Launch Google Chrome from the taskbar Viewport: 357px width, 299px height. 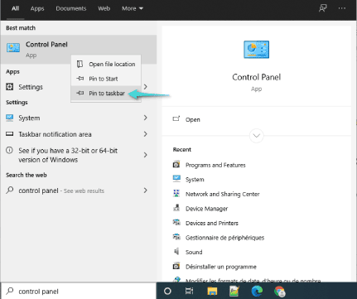[x=279, y=292]
